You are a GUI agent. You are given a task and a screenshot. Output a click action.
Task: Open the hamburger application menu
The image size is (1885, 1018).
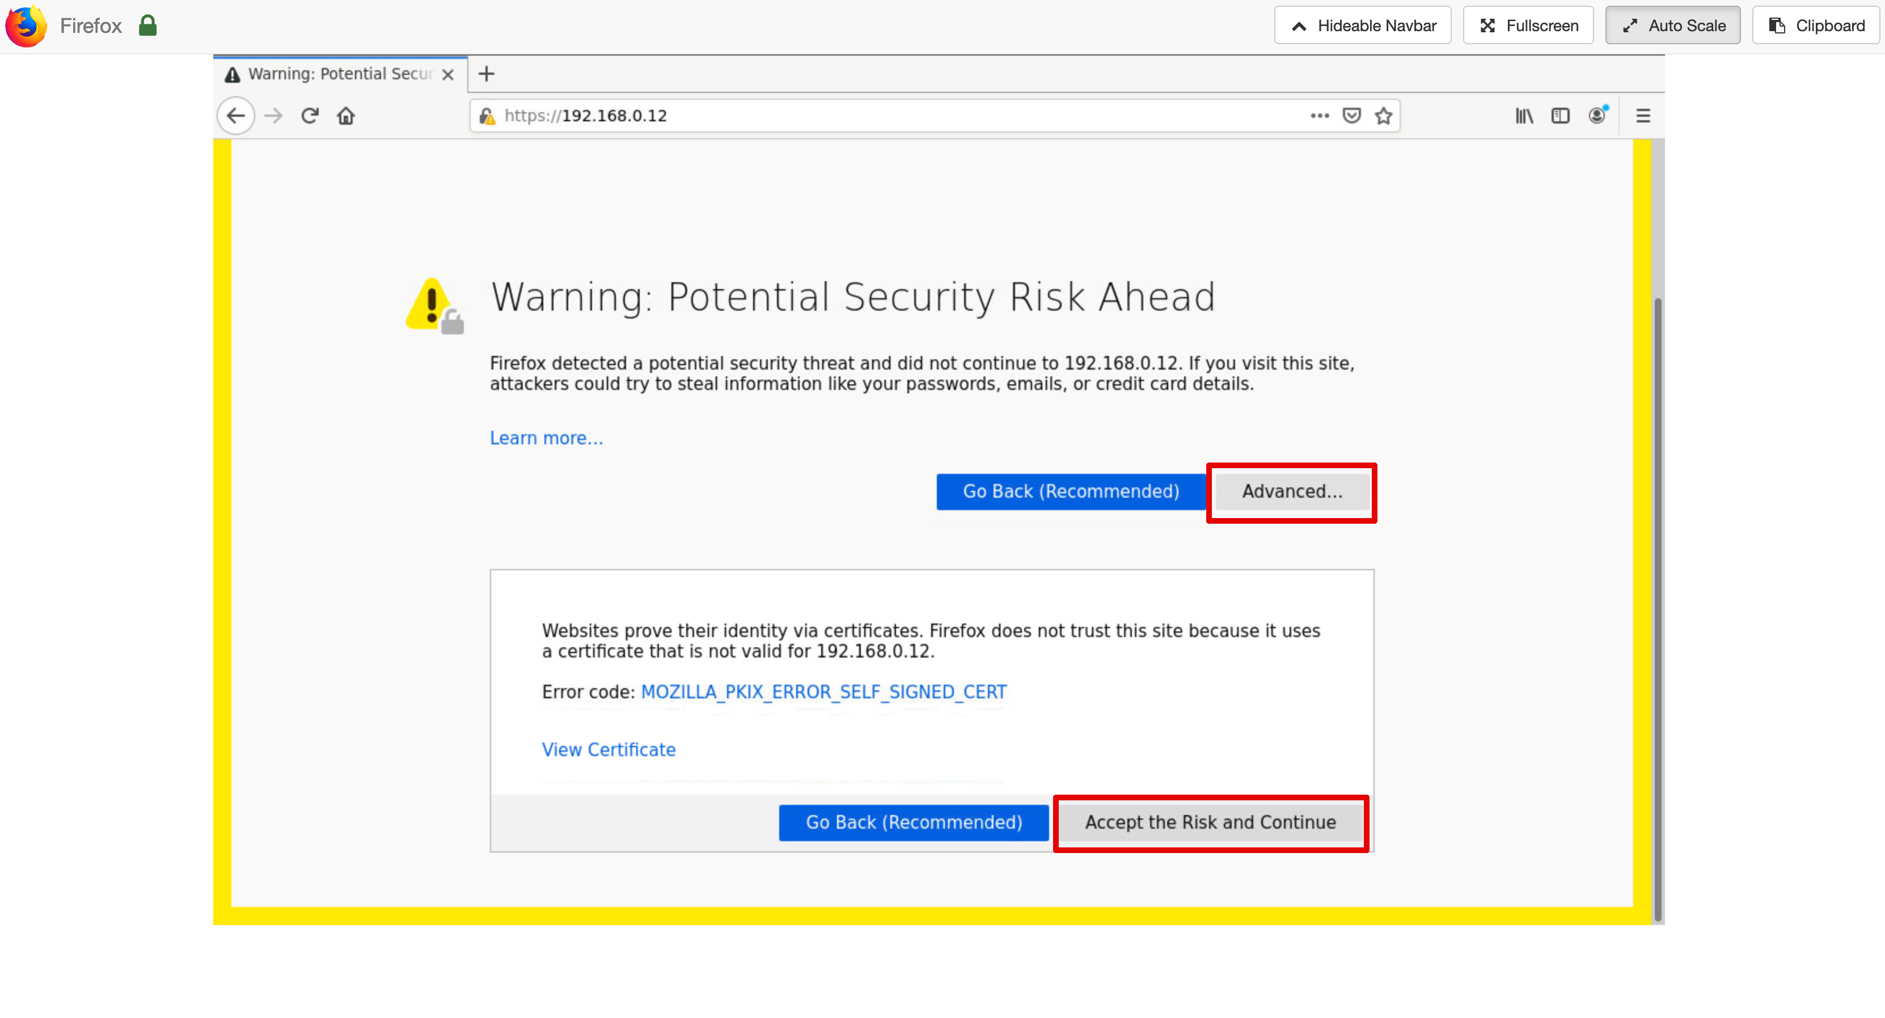[x=1643, y=116]
